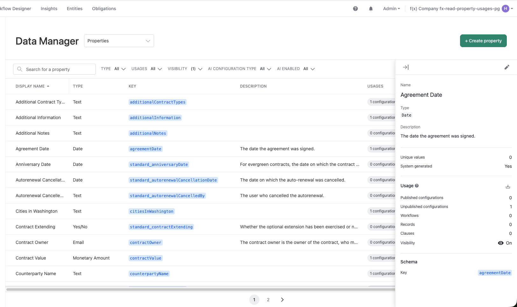Screen dimensions: 517x307
Task: Open the notifications bell
Action: 371,9
